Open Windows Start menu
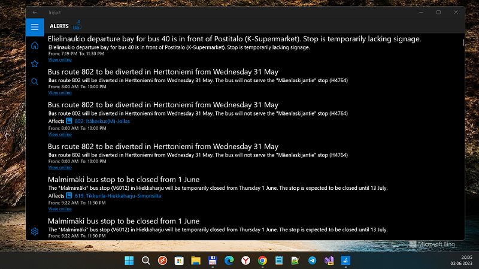Viewport: 479px width, 269px height. click(129, 261)
